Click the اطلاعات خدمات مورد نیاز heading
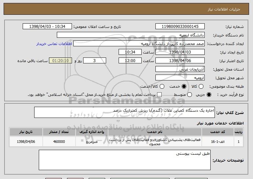The width and height of the screenshot is (253, 179). [220, 123]
